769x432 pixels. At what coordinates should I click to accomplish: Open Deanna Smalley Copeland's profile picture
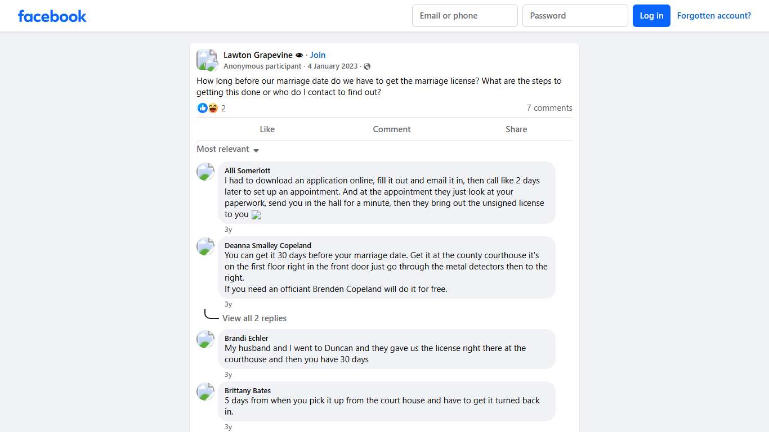point(205,246)
